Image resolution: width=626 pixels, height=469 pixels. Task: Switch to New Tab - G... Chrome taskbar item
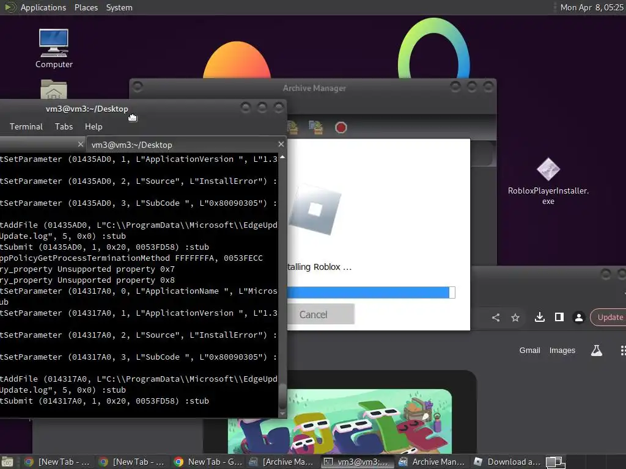[x=208, y=462]
